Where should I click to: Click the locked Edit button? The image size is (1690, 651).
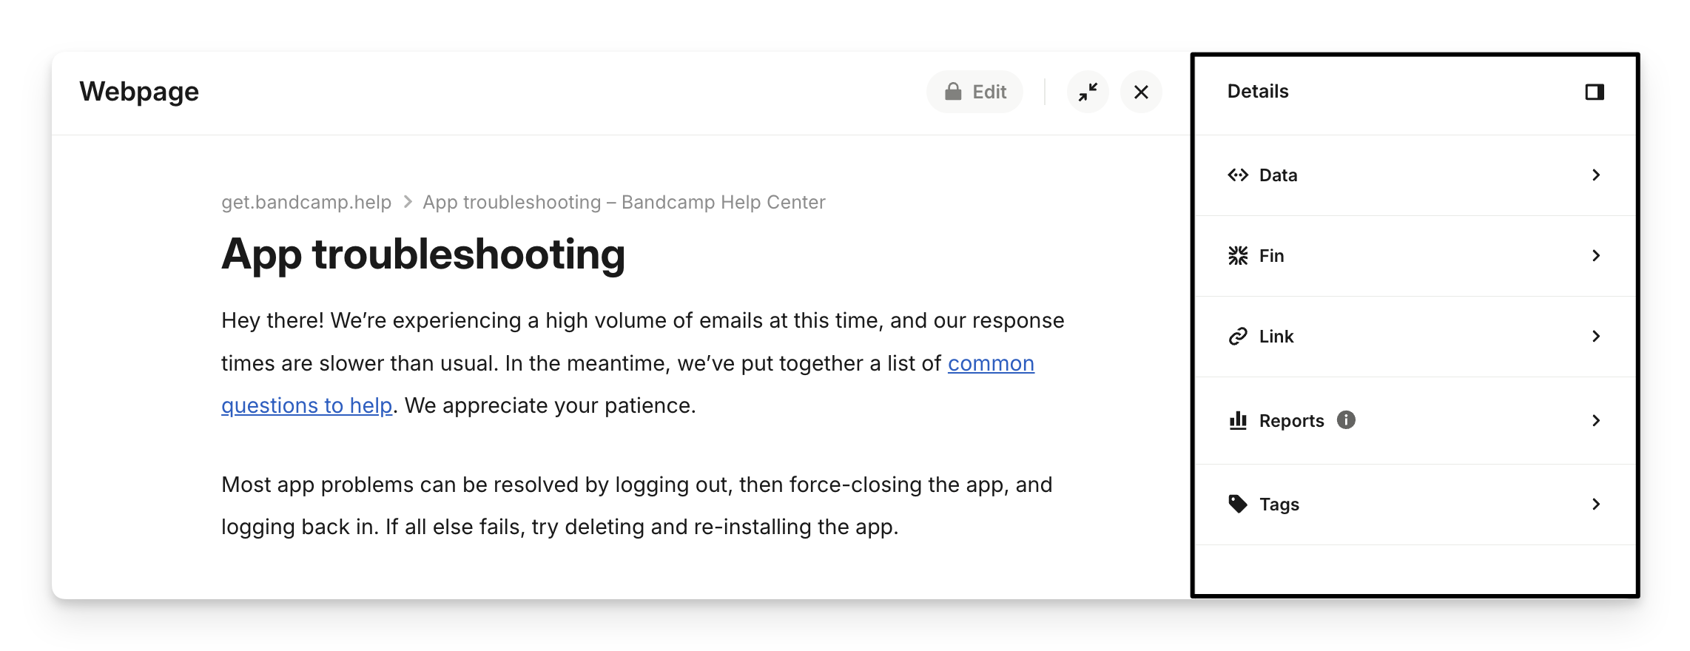click(974, 92)
